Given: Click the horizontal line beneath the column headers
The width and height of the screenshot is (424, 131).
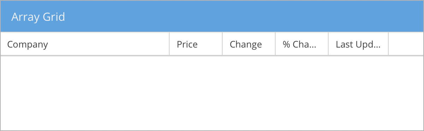Looking at the screenshot, I should 212,56.
